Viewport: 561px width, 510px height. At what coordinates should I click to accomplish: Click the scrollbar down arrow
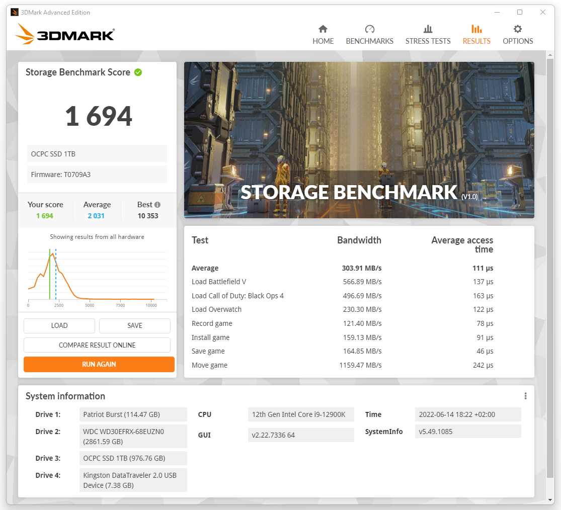[x=550, y=500]
